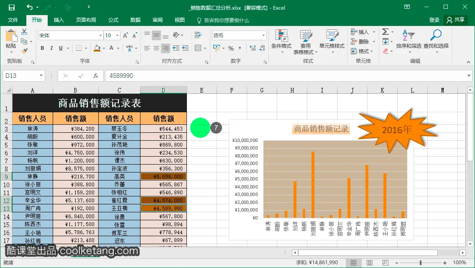Click the formula bar input showing 4589990
Image resolution: width=475 pixels, height=268 pixels.
(x=285, y=75)
